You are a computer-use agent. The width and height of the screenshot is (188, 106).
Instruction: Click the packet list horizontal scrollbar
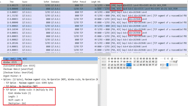click(55, 54)
